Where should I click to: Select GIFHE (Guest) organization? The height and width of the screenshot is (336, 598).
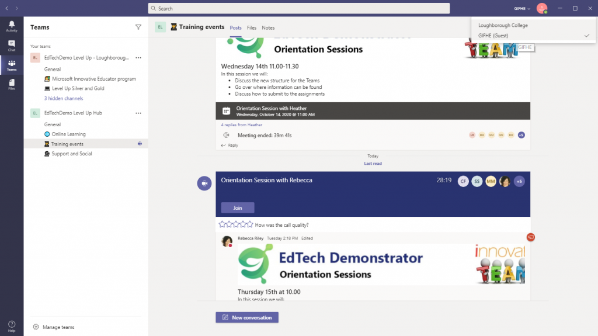[534, 36]
